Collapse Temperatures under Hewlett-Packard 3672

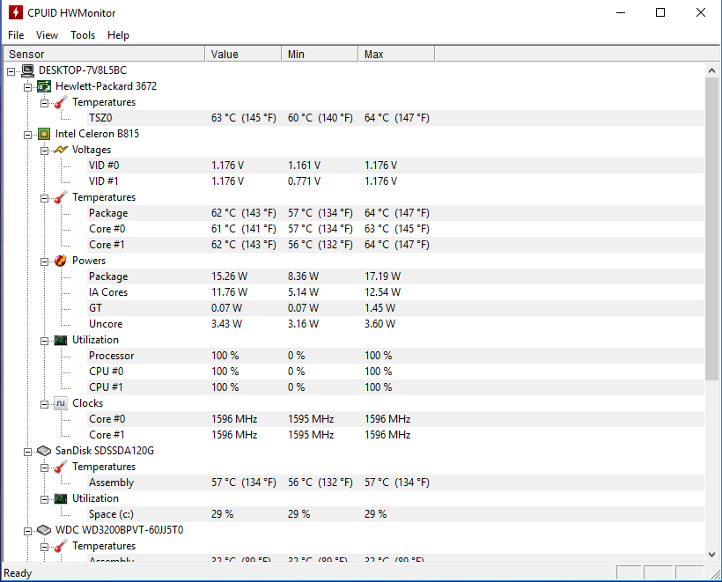44,103
